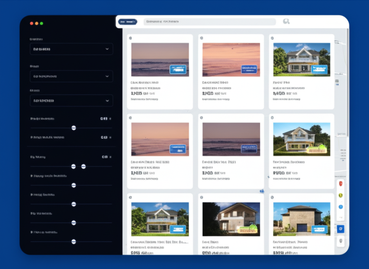Click the green window control dot

point(41,23)
